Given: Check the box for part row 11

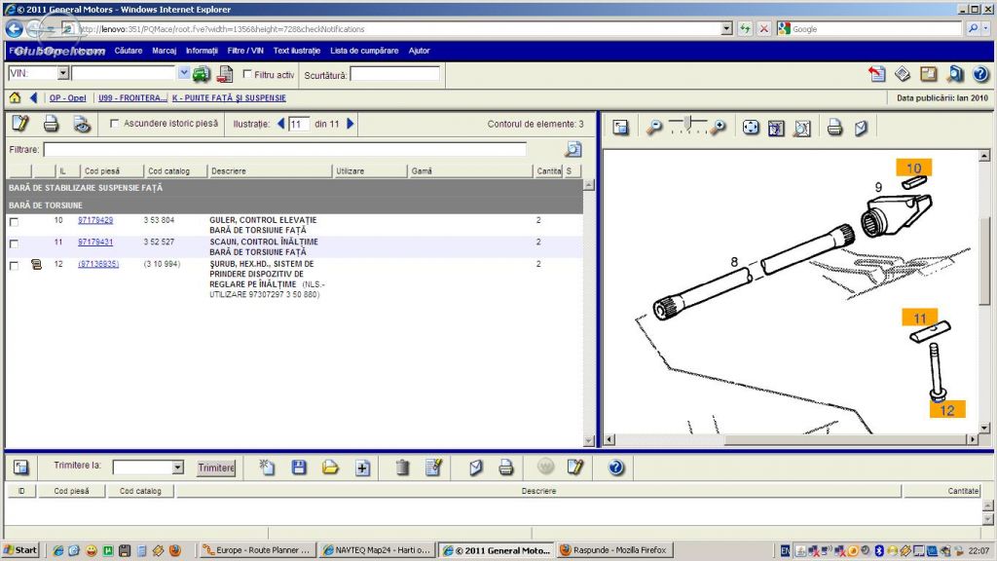Looking at the screenshot, I should (x=14, y=243).
